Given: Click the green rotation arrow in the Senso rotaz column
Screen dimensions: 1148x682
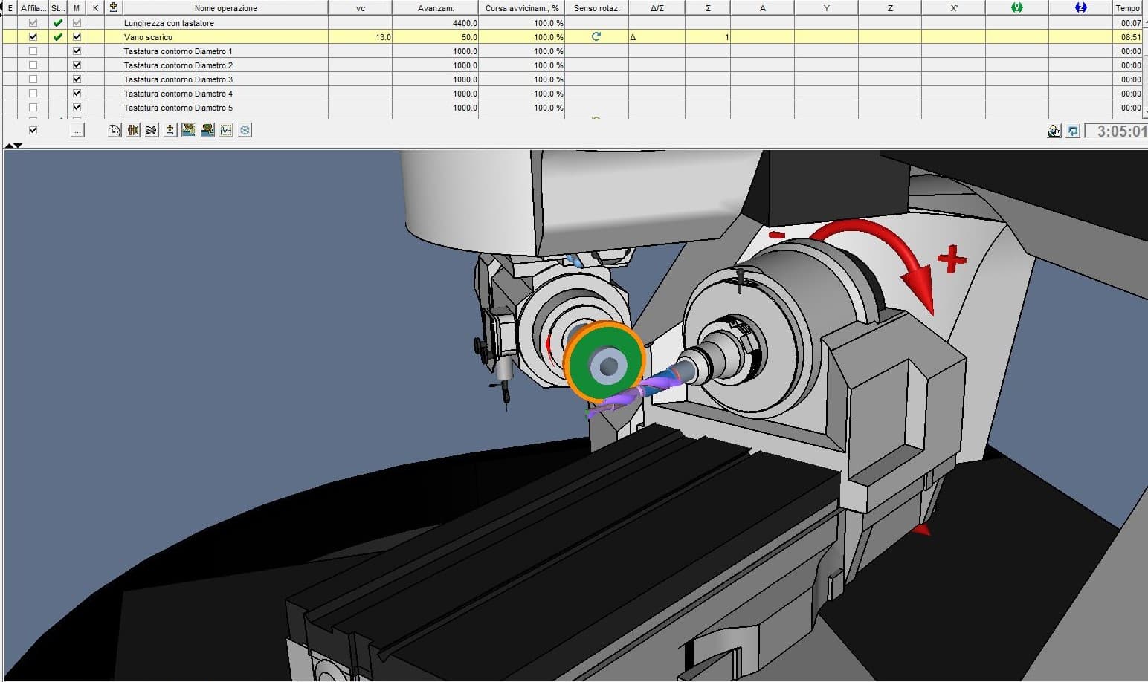Looking at the screenshot, I should click(596, 36).
